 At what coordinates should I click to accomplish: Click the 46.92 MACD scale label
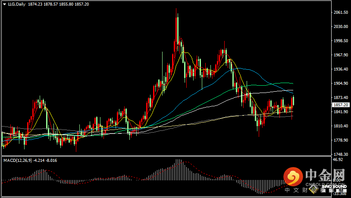pyautogui.click(x=338, y=160)
